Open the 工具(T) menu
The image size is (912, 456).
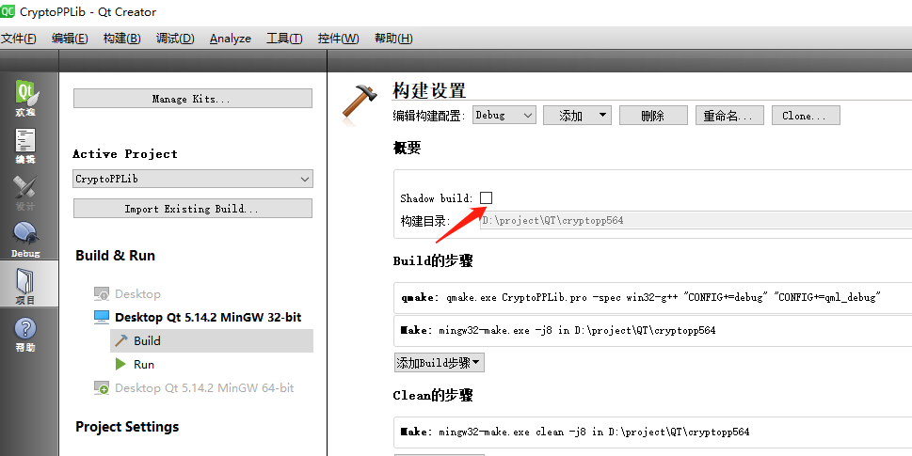click(284, 39)
